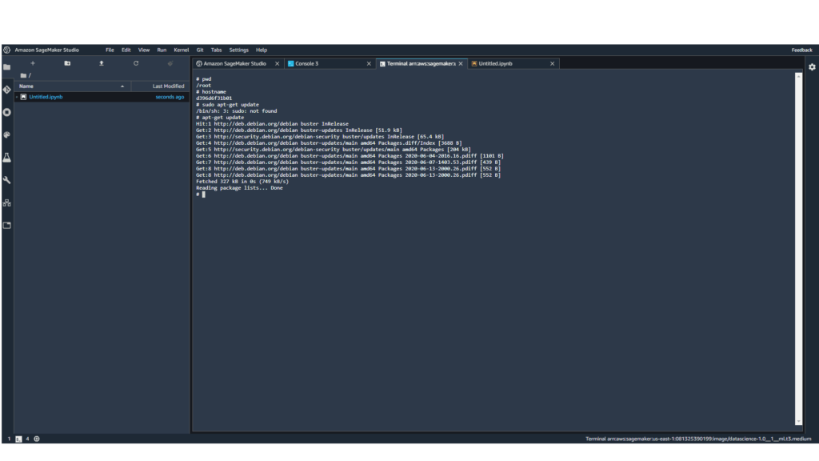Open the Experiments flask icon panel
The image size is (819, 461).
click(x=6, y=158)
